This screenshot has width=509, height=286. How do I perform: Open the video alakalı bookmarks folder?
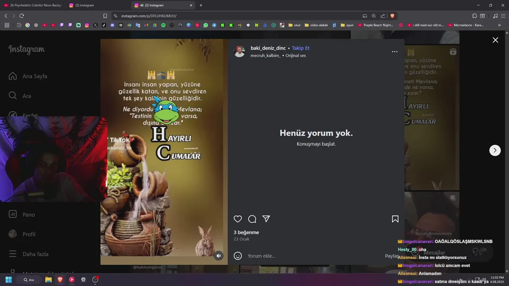316,25
